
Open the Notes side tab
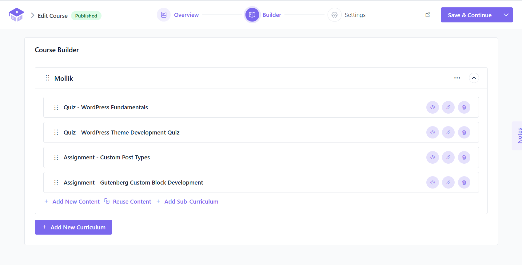(x=517, y=136)
